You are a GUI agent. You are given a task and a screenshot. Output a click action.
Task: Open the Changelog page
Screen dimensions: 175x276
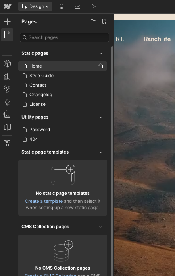pos(63,95)
